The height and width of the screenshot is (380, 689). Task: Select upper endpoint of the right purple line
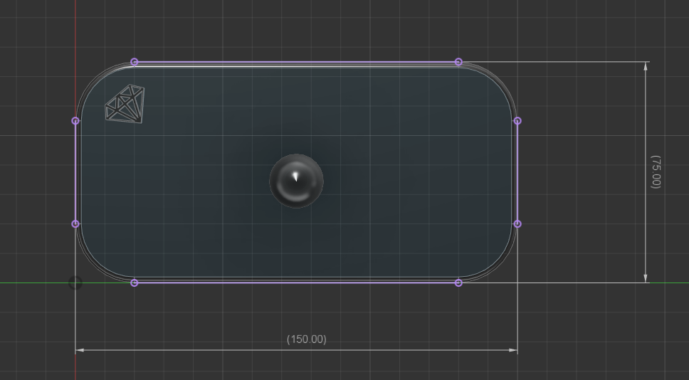(517, 121)
